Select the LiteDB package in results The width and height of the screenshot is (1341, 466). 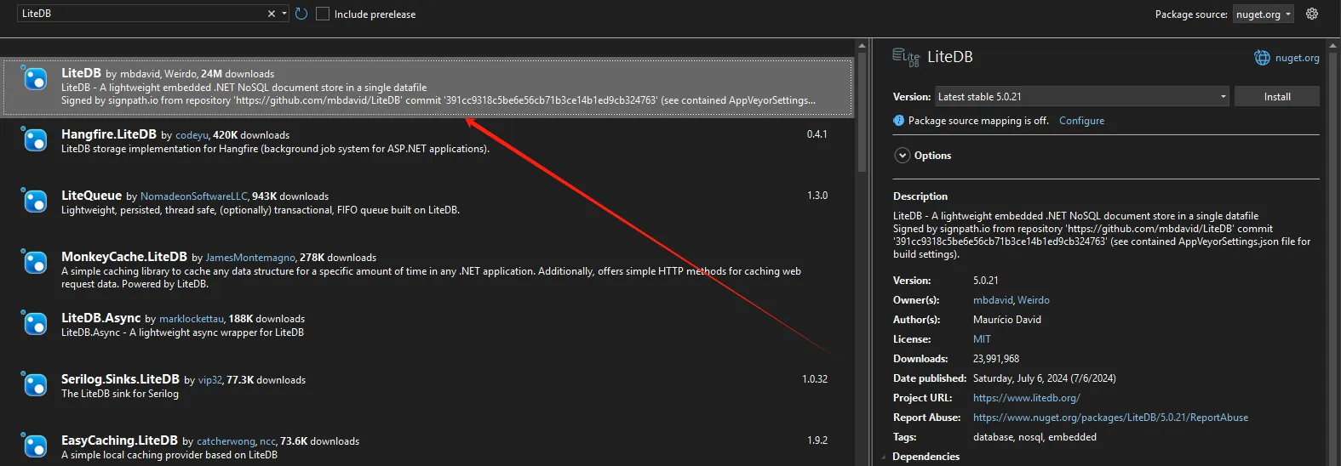[x=426, y=87]
